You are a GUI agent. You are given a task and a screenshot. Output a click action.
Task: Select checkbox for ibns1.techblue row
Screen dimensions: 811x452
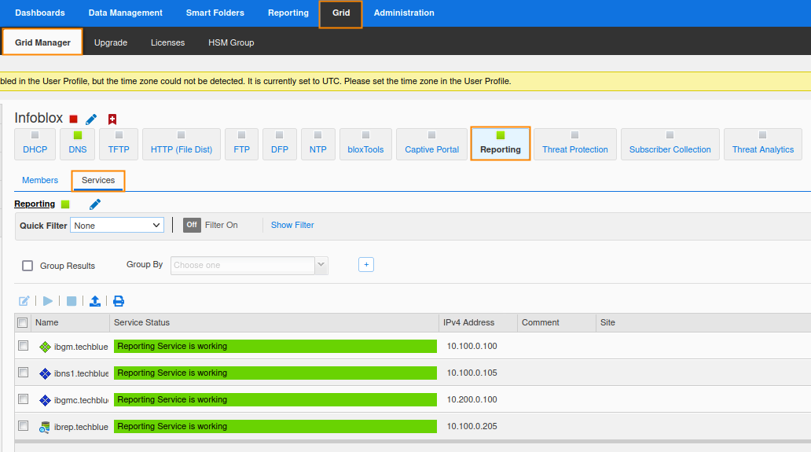coord(24,373)
